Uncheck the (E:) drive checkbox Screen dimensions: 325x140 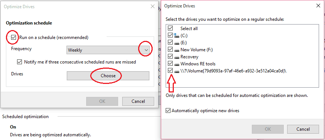click(x=170, y=42)
